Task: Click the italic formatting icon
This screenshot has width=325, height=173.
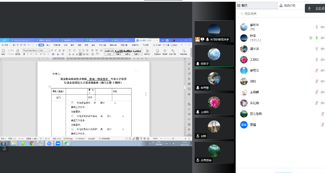Action: (27, 55)
